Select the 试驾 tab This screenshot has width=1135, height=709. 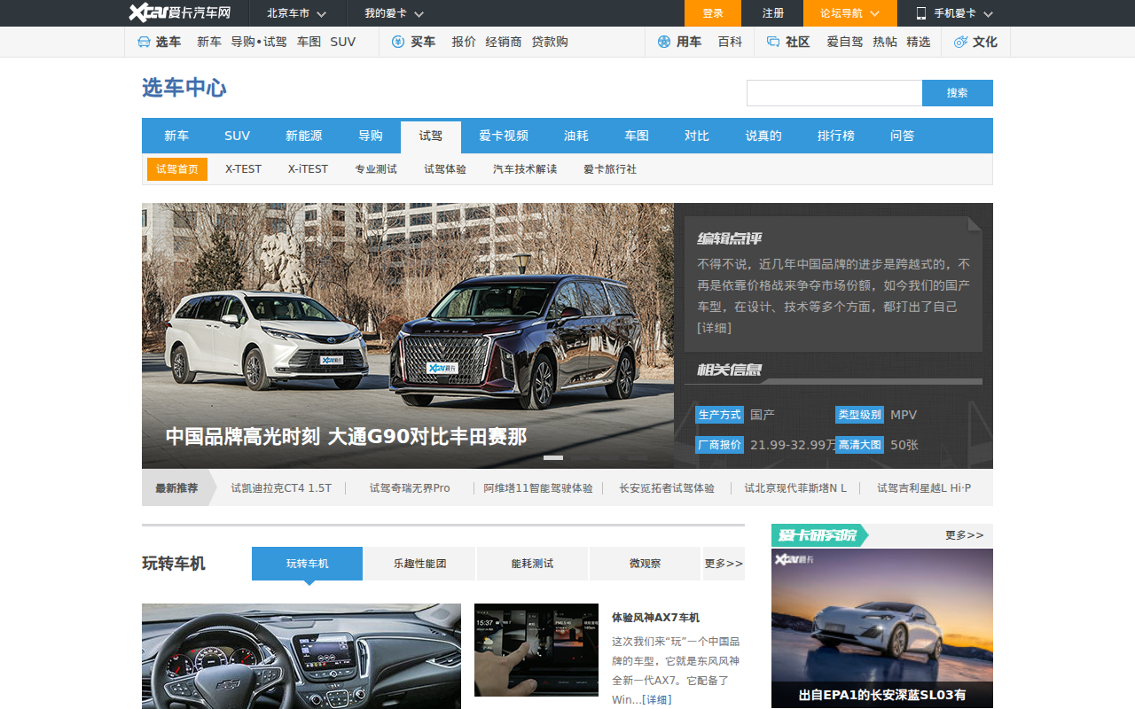click(431, 136)
